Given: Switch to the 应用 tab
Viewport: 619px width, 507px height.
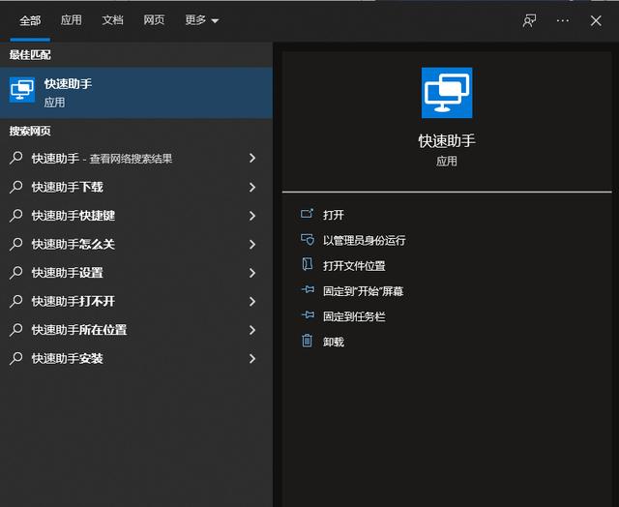Looking at the screenshot, I should coord(71,20).
